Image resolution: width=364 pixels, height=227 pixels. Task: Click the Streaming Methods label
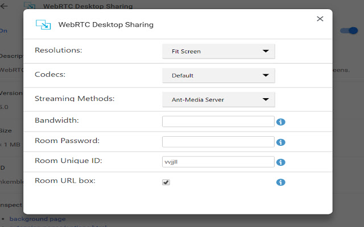(x=75, y=99)
